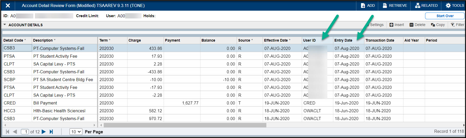Viewport: 466px width, 138px height.
Task: Click the Retrieve document icon
Action: point(385,5)
